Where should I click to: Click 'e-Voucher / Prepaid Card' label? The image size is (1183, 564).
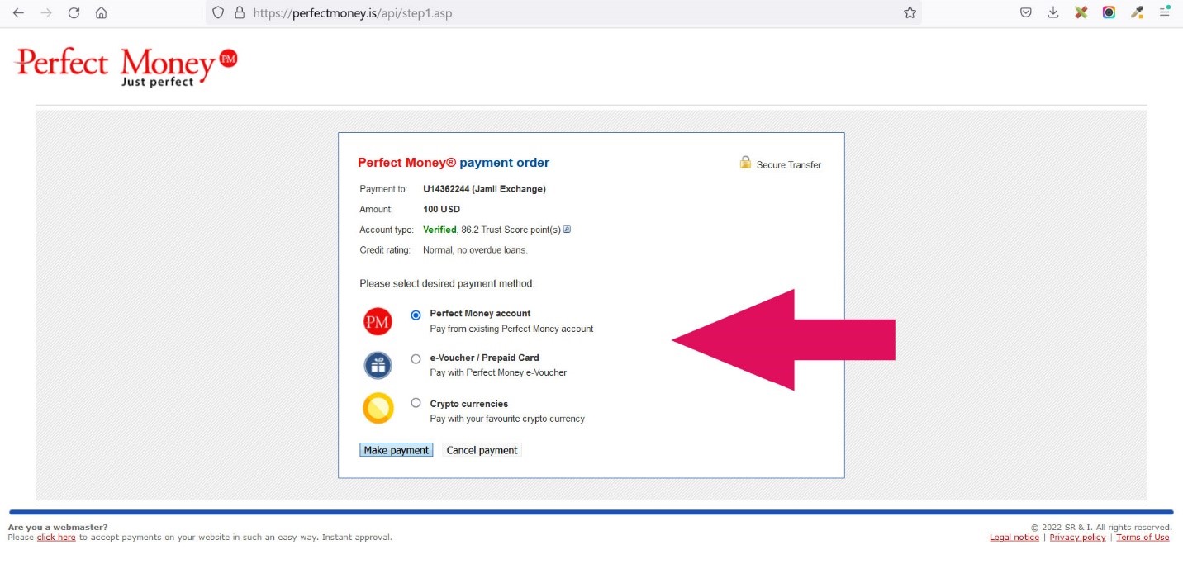pyautogui.click(x=484, y=358)
